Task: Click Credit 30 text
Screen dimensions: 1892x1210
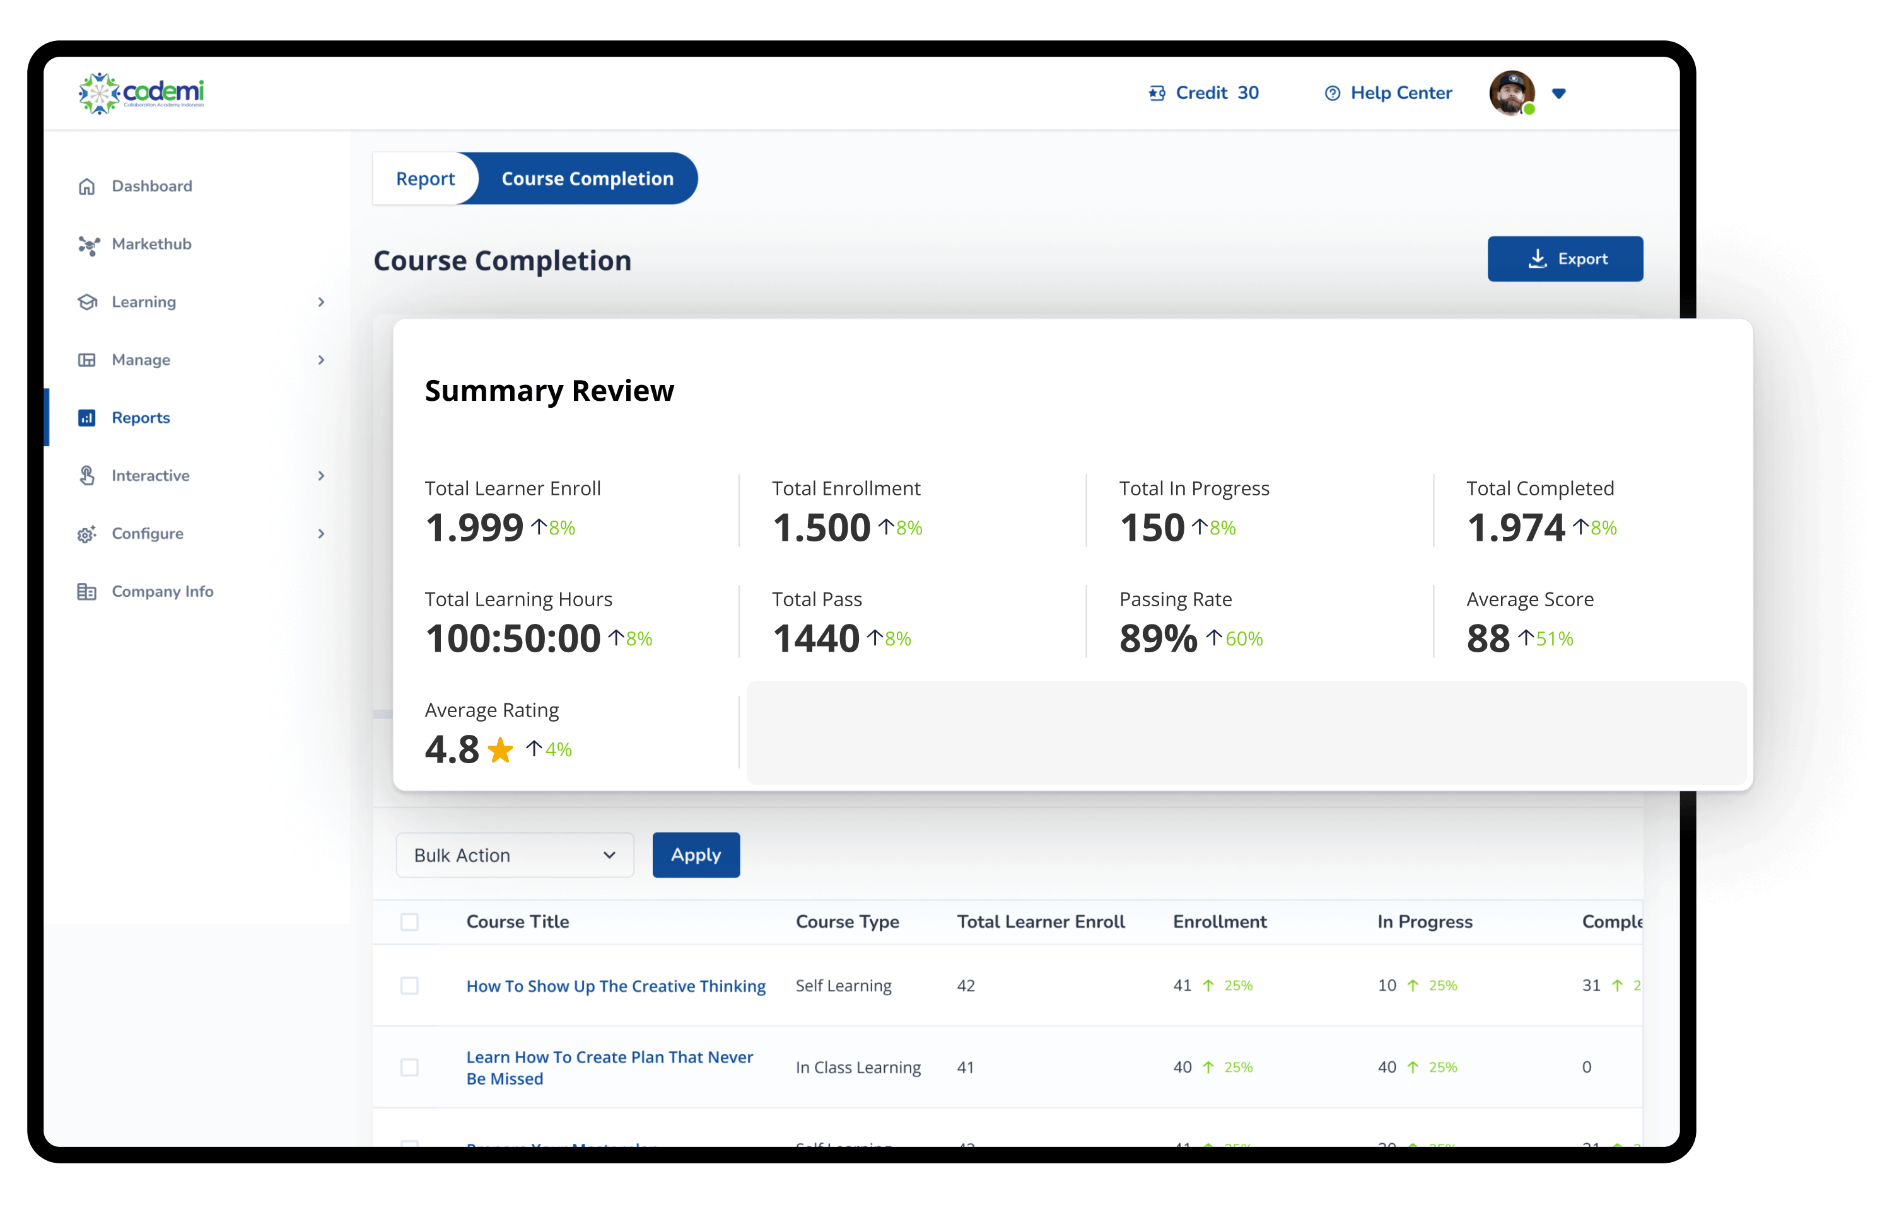Action: point(1217,93)
